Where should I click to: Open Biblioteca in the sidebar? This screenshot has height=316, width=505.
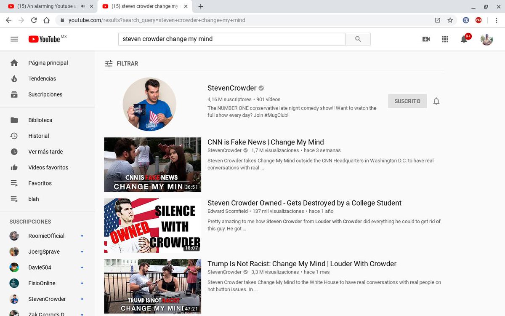(47, 120)
